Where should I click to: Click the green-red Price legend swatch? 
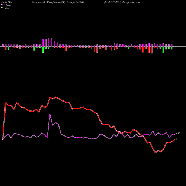click(2, 8)
